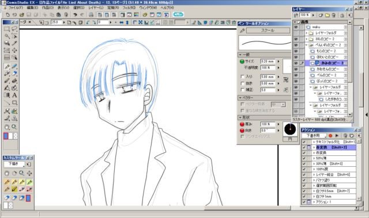Create new layer in layer panel

coord(321,16)
